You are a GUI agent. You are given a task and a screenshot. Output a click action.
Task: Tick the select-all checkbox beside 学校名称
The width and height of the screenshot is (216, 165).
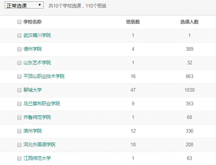click(19, 22)
